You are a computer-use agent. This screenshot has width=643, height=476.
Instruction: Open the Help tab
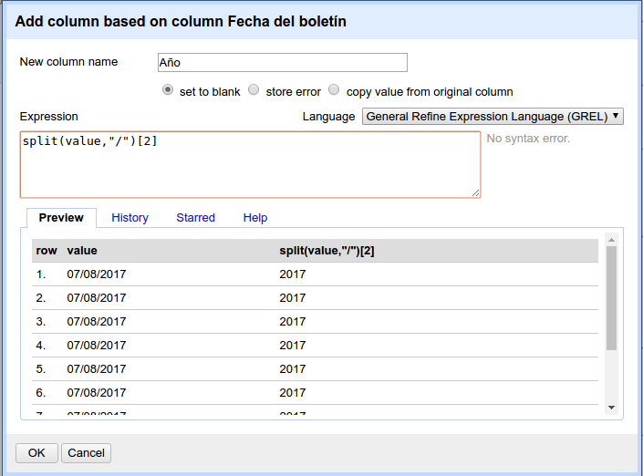click(x=255, y=218)
